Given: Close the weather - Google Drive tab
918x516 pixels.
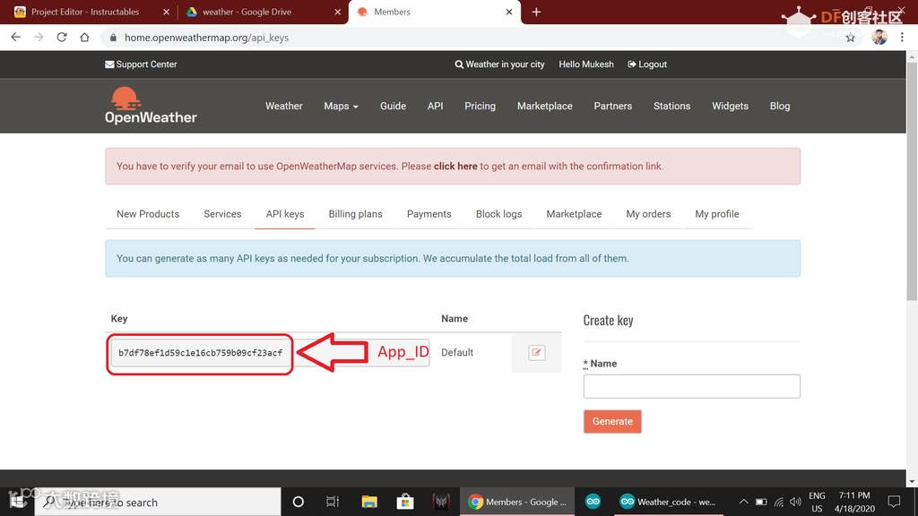Looking at the screenshot, I should click(338, 12).
